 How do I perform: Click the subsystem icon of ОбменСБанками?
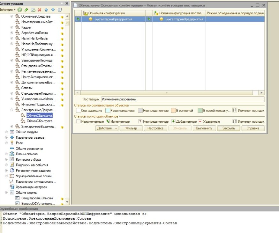[x=23, y=115]
